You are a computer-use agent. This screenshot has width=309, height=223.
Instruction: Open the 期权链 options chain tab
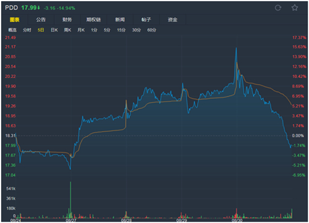(93, 20)
